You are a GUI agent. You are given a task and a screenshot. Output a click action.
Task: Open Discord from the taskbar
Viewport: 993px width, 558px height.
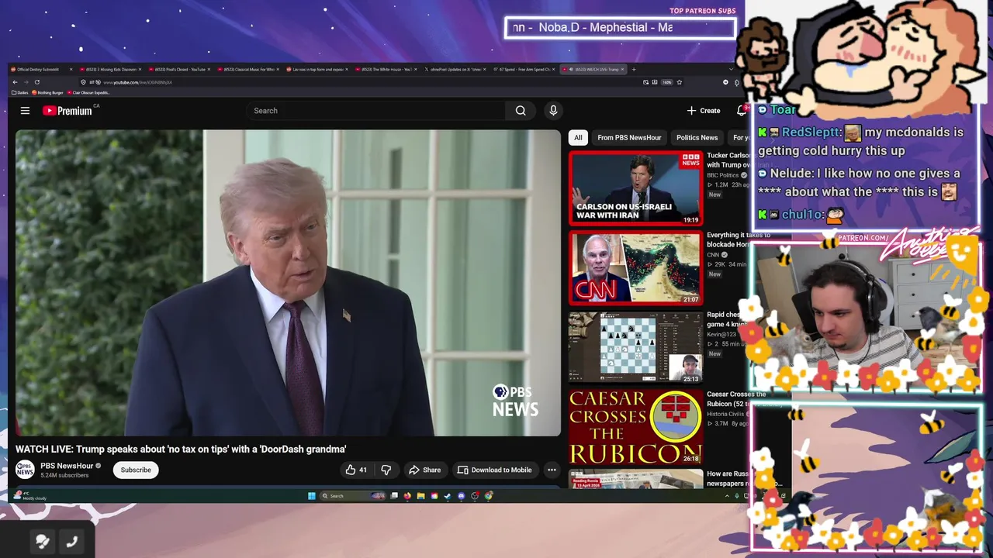461,496
